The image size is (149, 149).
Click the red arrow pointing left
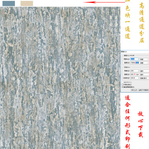104,2
